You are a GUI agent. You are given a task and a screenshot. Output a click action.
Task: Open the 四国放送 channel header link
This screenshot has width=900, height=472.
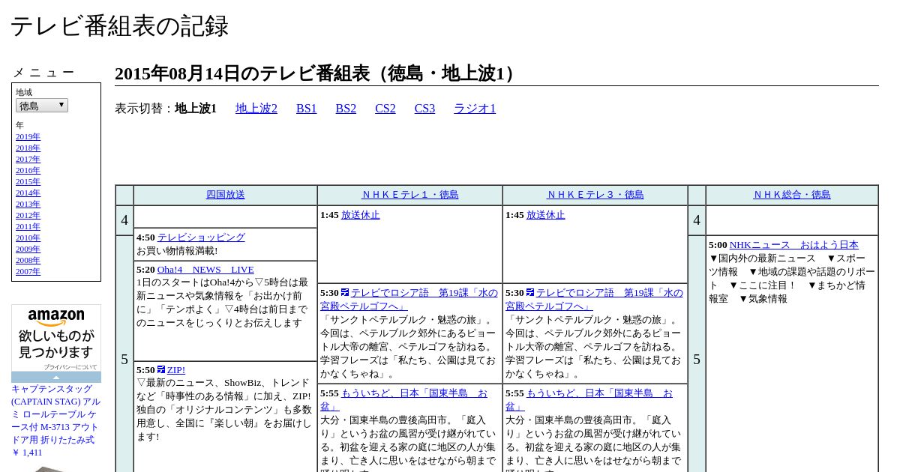[x=226, y=195]
